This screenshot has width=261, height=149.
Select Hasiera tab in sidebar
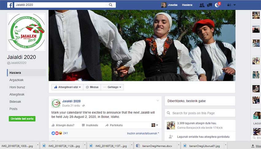26,73
